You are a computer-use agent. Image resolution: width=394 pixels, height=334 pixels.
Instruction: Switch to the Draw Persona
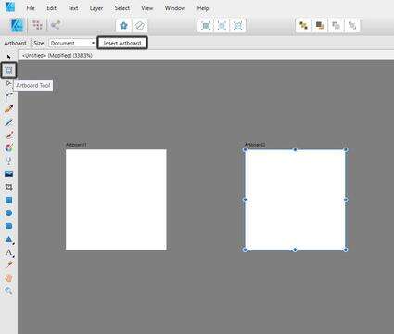[x=18, y=25]
